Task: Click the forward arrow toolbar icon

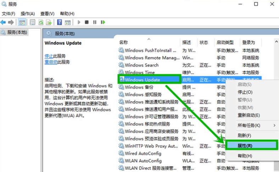Action: [x=11, y=22]
